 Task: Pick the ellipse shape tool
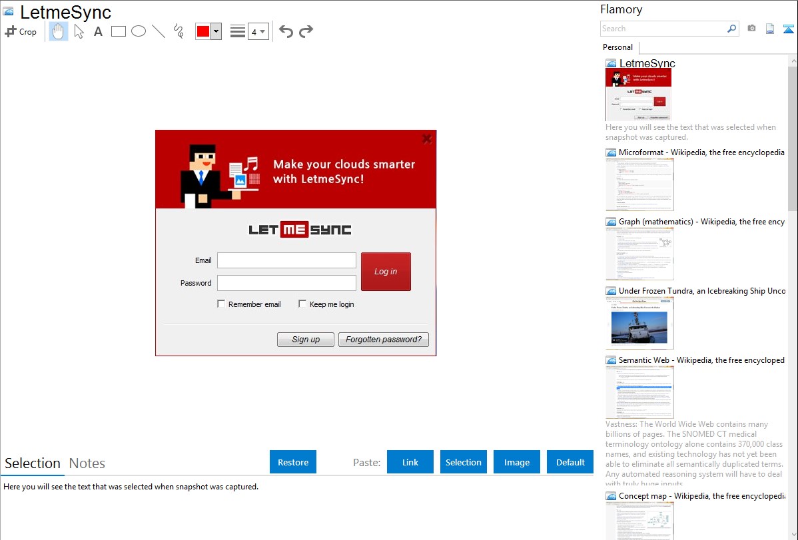click(139, 31)
